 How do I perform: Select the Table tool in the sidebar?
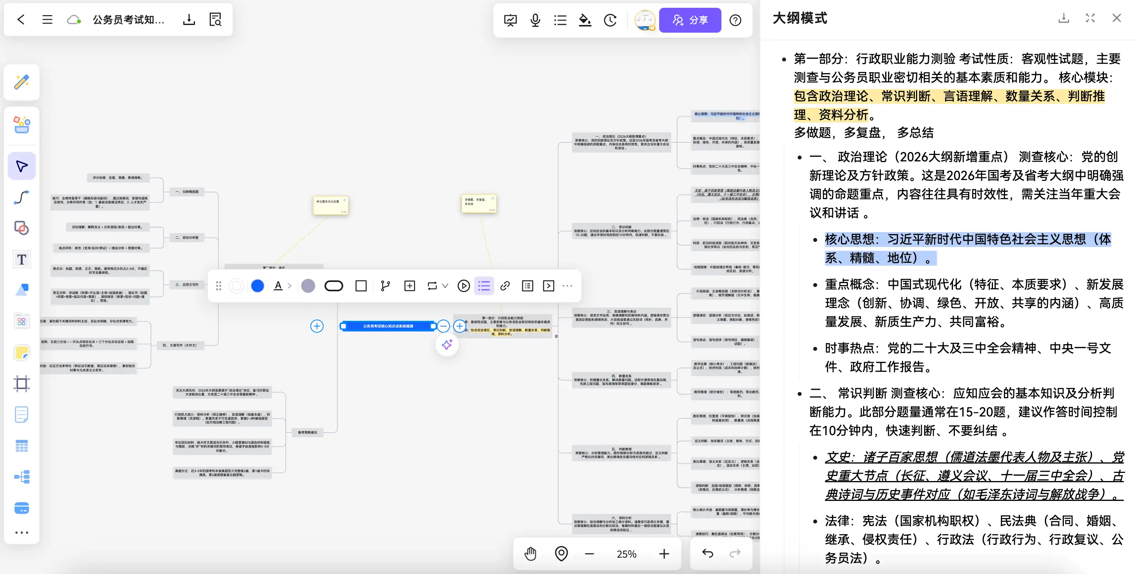pyautogui.click(x=21, y=446)
